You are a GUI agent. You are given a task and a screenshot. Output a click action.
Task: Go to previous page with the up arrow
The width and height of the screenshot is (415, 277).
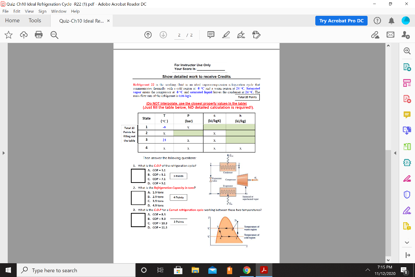148,35
